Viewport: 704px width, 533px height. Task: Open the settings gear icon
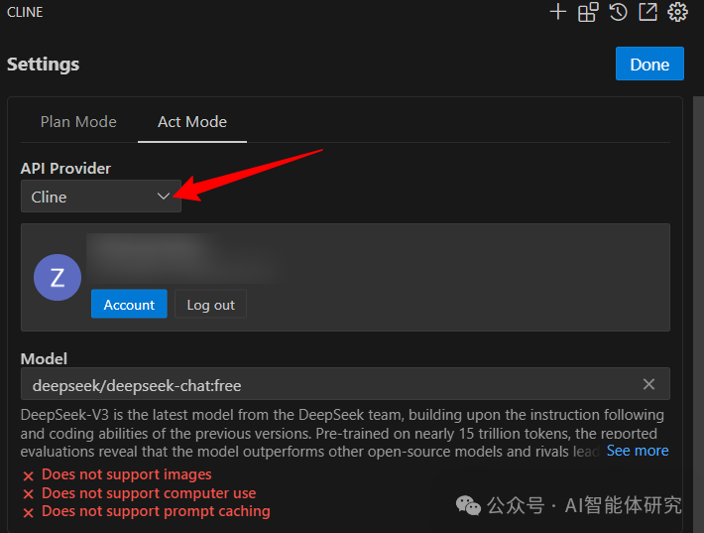pos(677,12)
